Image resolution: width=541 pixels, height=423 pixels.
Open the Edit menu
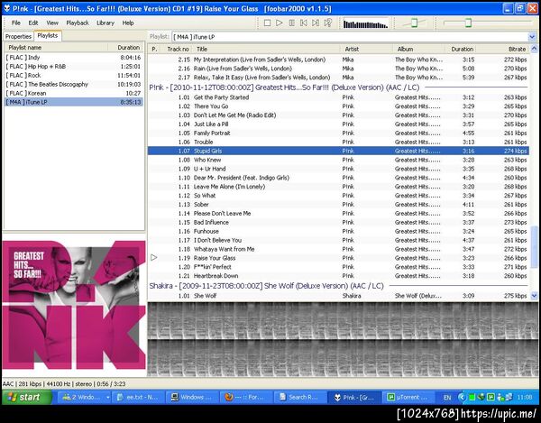tap(33, 23)
